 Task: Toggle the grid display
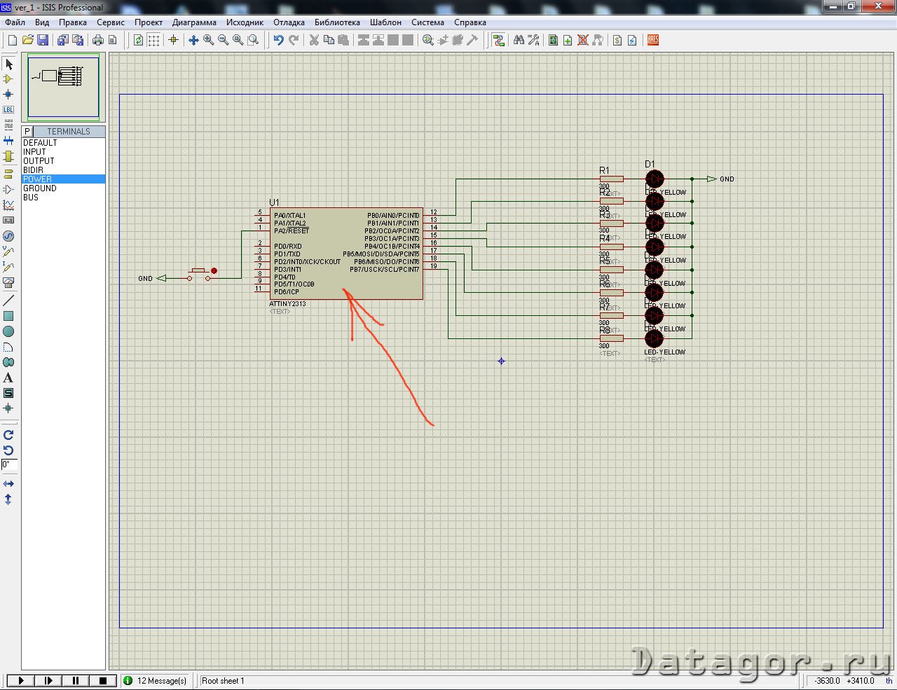153,41
